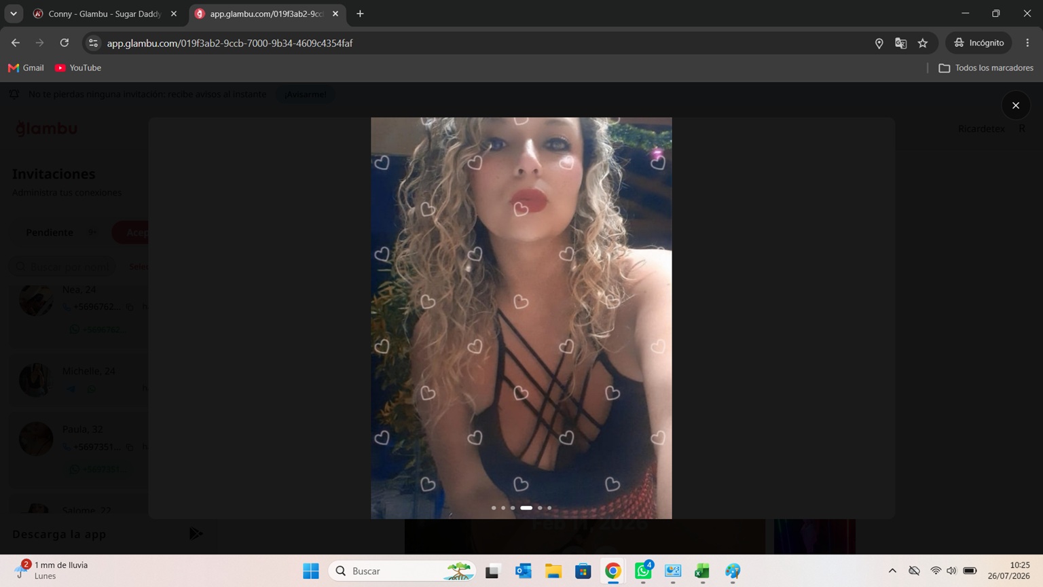The width and height of the screenshot is (1043, 587).
Task: Close the app.glambu.com tab
Action: [335, 14]
